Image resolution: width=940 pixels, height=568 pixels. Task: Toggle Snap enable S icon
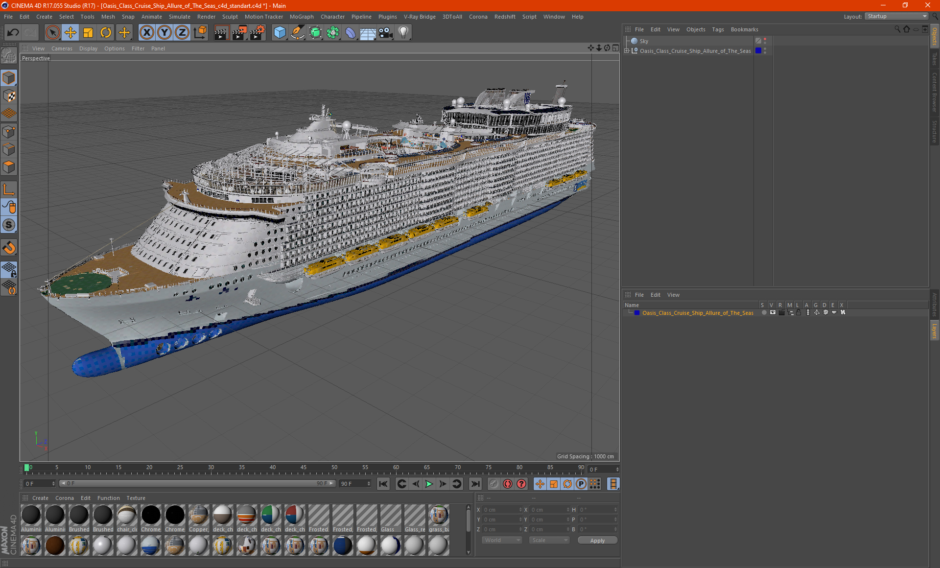[x=9, y=225]
